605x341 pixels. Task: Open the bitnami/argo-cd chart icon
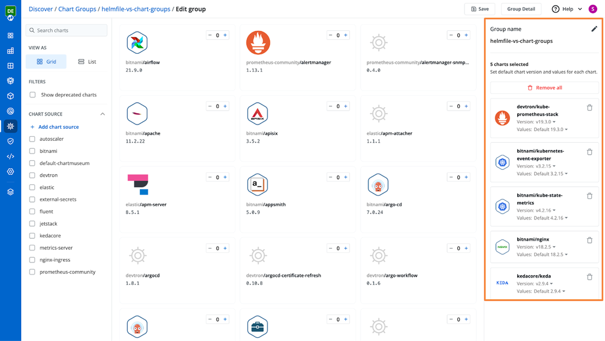(x=378, y=184)
